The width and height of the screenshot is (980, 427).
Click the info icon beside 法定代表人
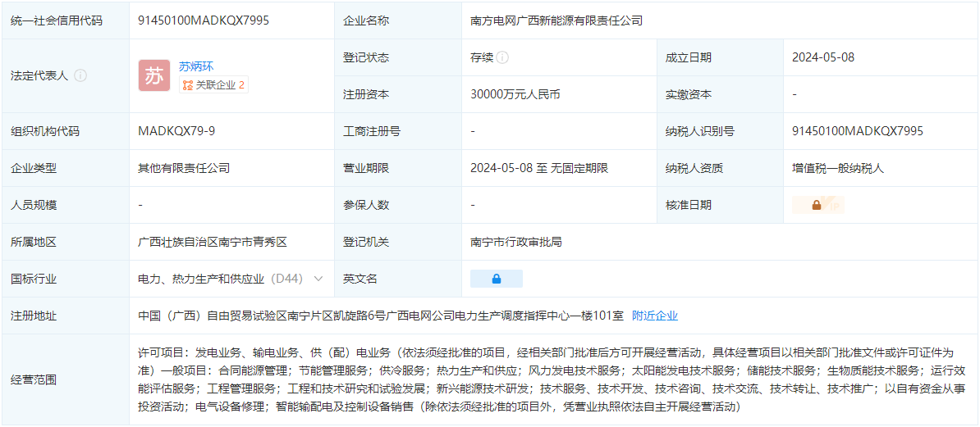coord(80,75)
